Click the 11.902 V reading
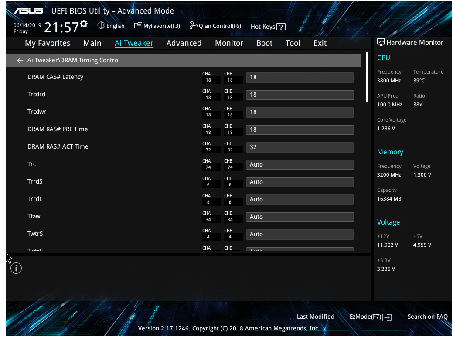This screenshot has width=453, height=337. [x=388, y=245]
